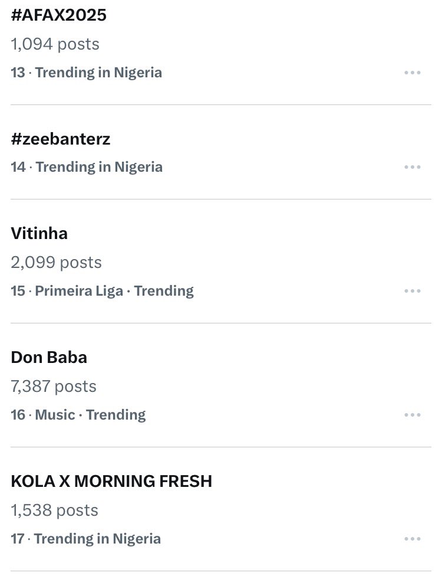The image size is (442, 576).
Task: Click the Primeira Liga category label
Action: [79, 291]
